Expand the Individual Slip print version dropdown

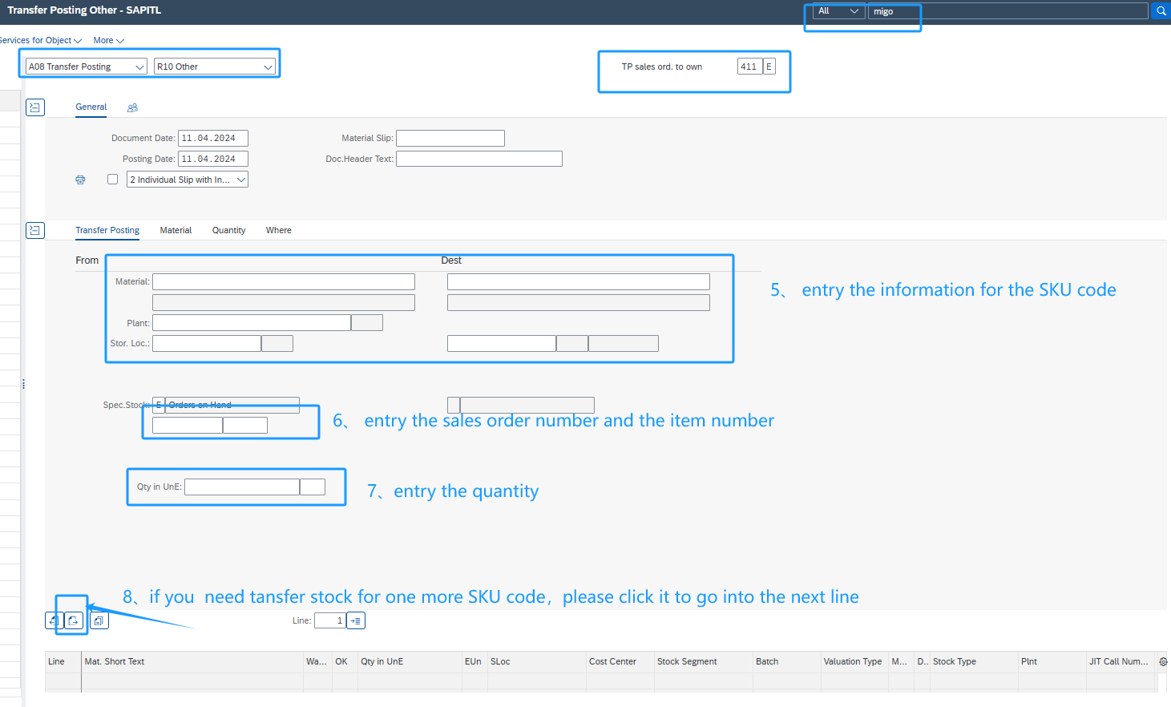click(x=187, y=180)
